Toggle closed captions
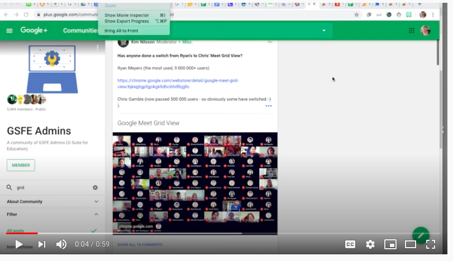Viewport: 453px width, 261px height. [350, 244]
